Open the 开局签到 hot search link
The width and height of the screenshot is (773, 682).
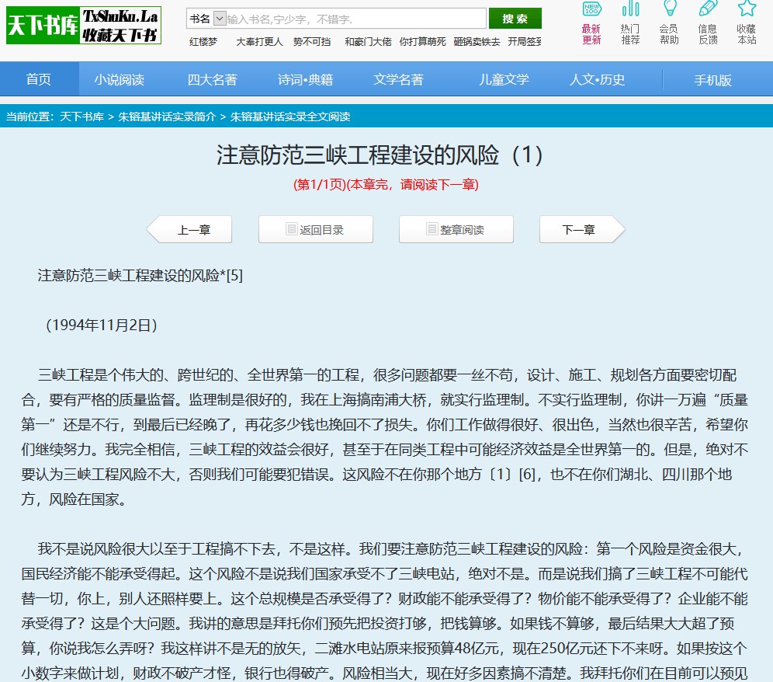pyautogui.click(x=525, y=42)
